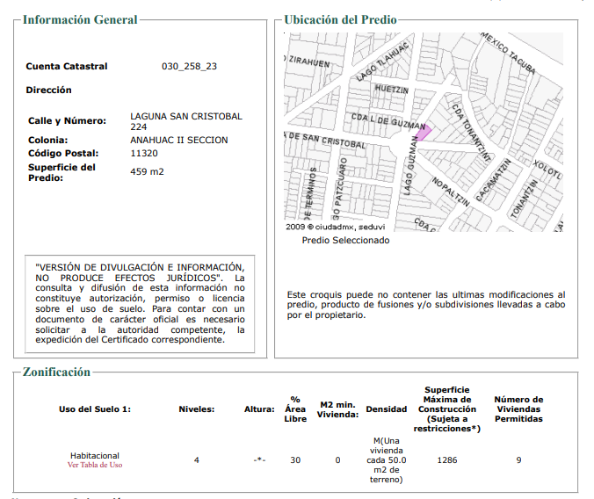Click the Predio Seleccionado caption
594x499 pixels.
click(345, 240)
